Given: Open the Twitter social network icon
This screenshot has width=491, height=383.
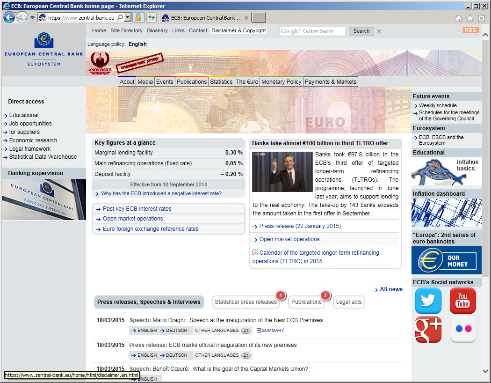Looking at the screenshot, I should tap(428, 301).
